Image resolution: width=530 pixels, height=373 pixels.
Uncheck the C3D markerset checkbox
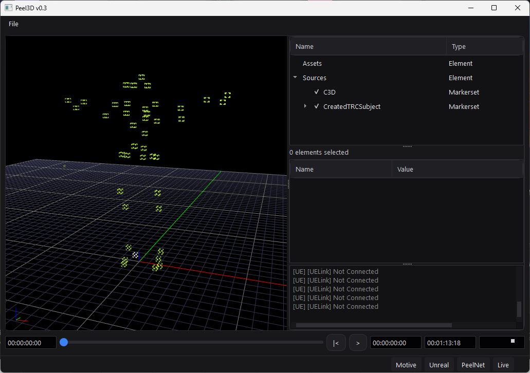pyautogui.click(x=317, y=92)
